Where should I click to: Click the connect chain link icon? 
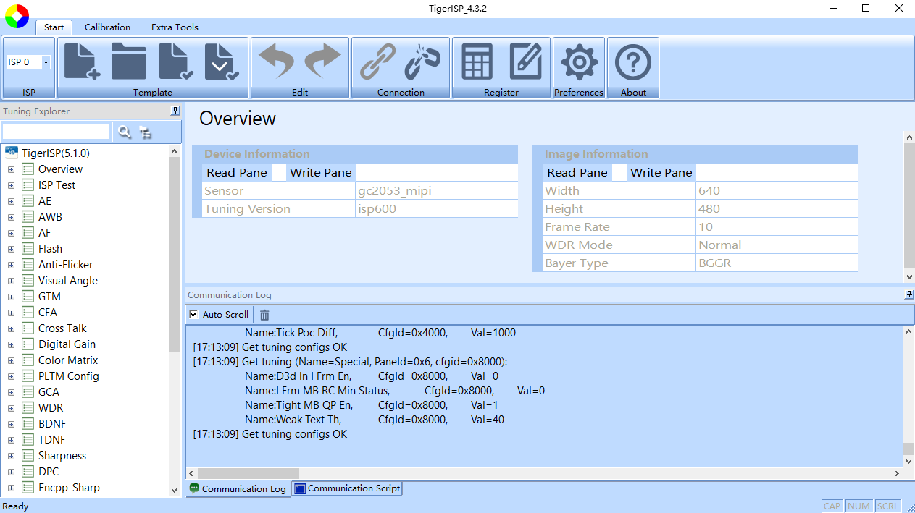click(x=377, y=62)
